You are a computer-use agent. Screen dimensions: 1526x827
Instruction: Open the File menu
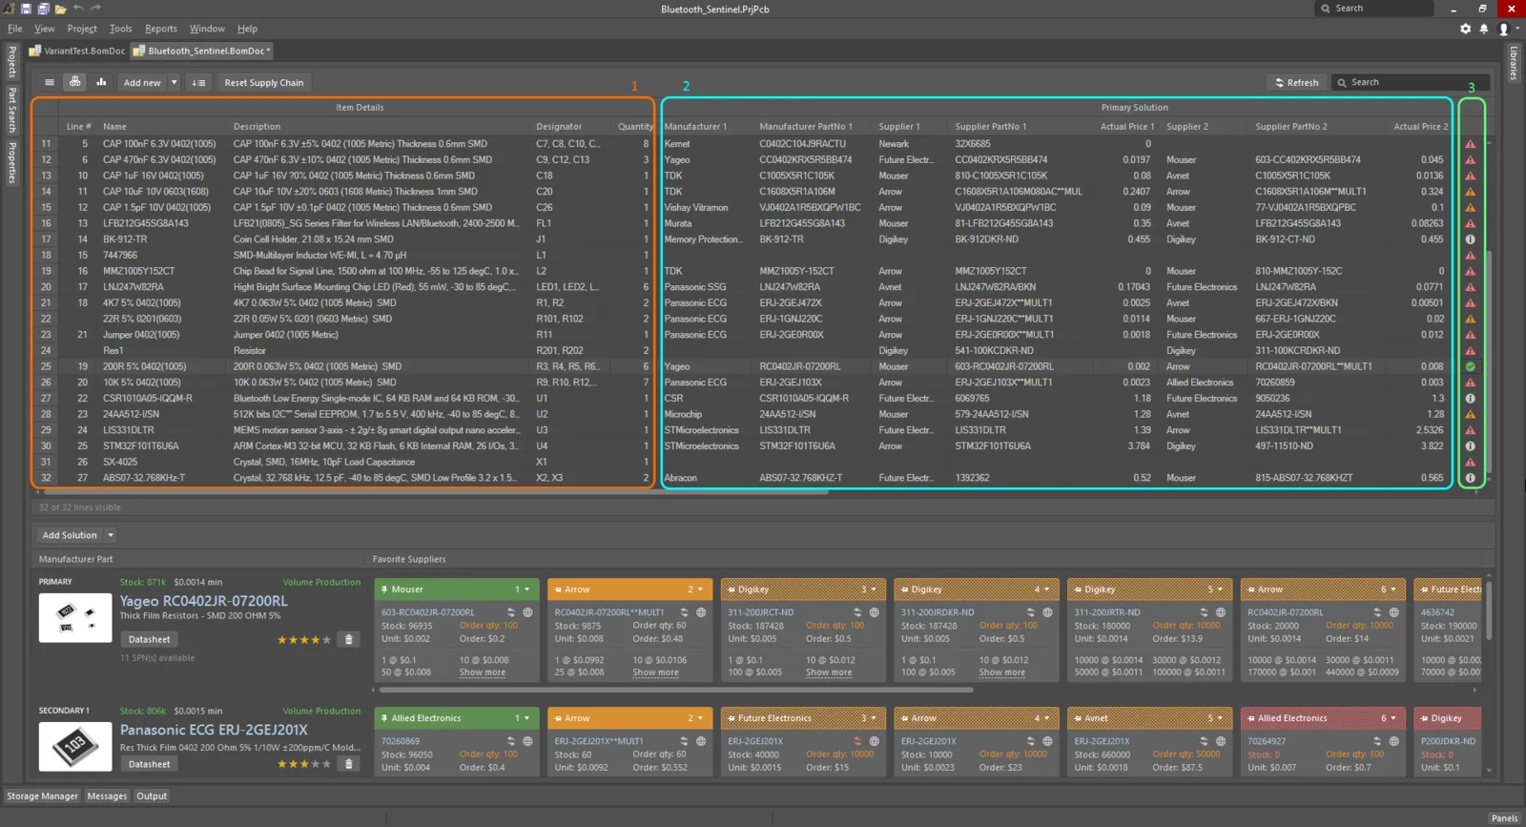coord(14,29)
